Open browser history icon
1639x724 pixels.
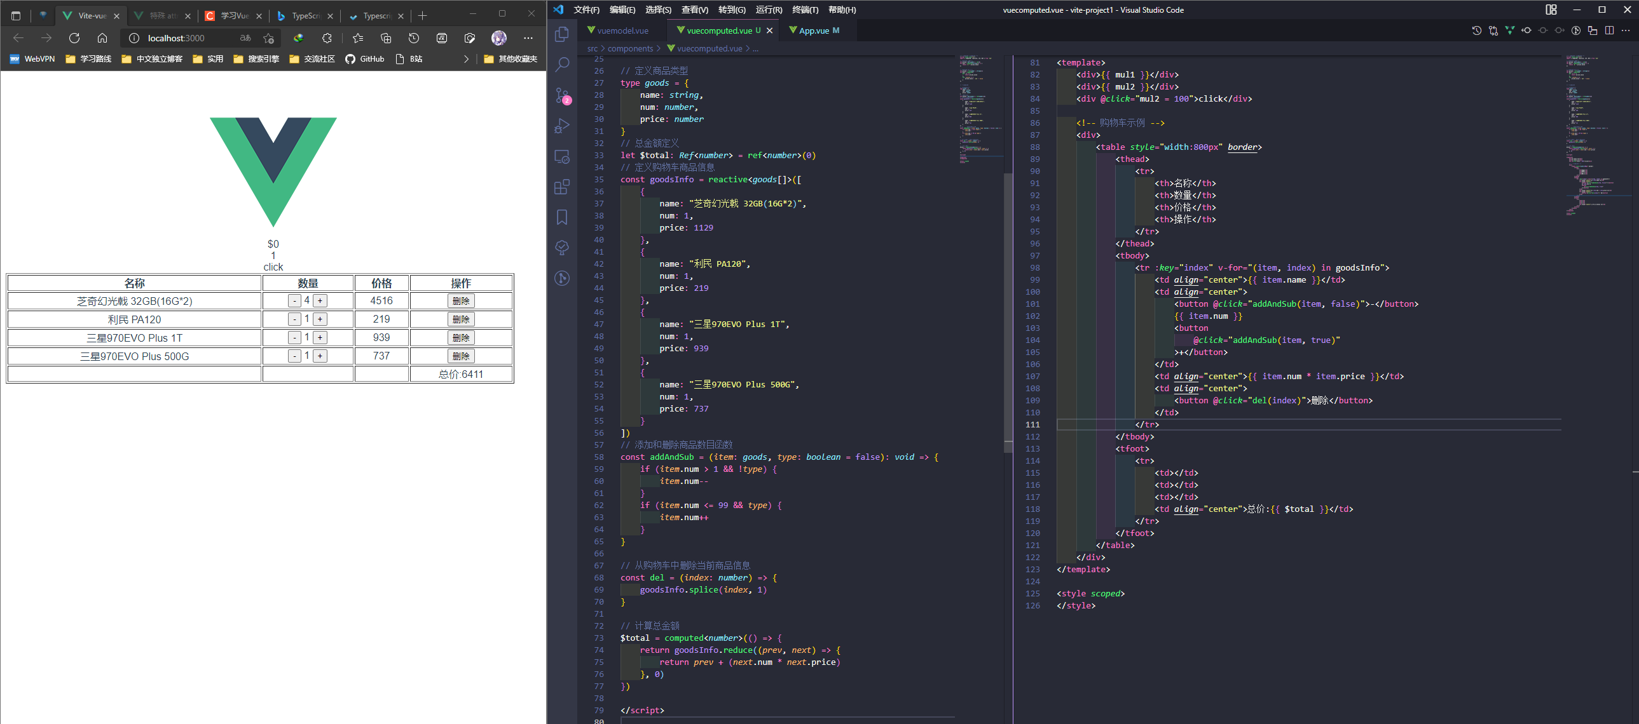pyautogui.click(x=415, y=38)
